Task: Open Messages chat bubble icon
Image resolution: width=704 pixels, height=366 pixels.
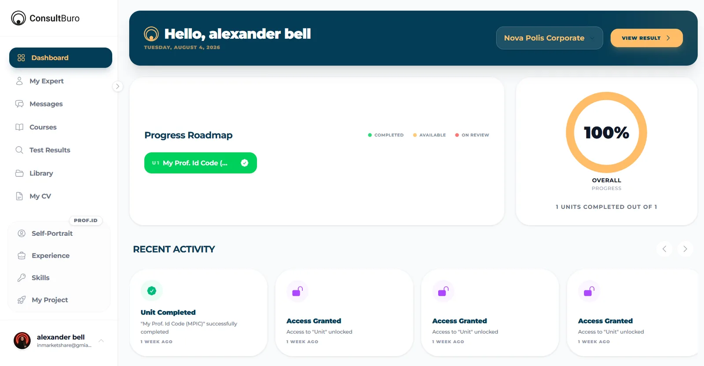Action: [19, 104]
